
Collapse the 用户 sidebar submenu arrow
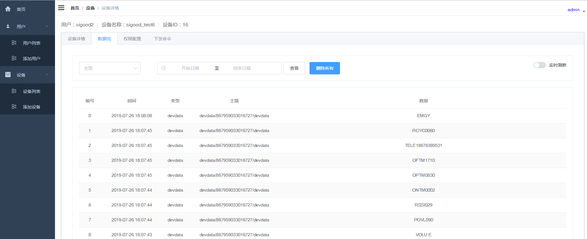click(x=47, y=26)
